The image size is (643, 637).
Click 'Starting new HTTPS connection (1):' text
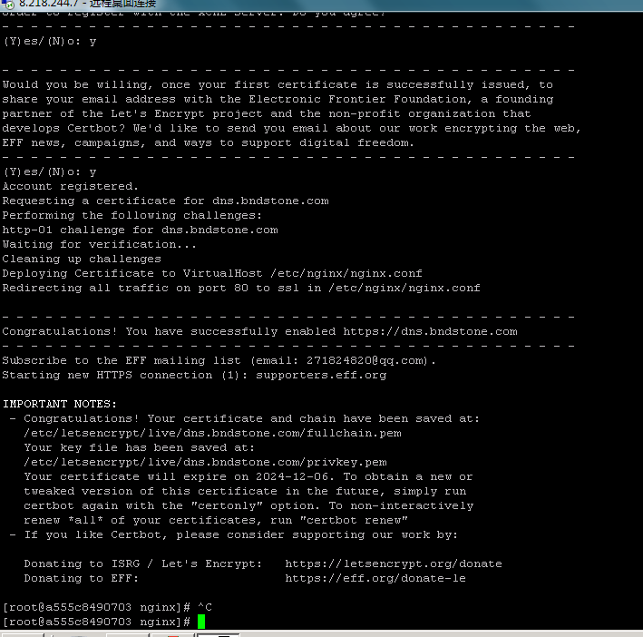click(125, 376)
